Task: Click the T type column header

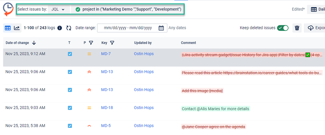Action: pyautogui.click(x=69, y=43)
